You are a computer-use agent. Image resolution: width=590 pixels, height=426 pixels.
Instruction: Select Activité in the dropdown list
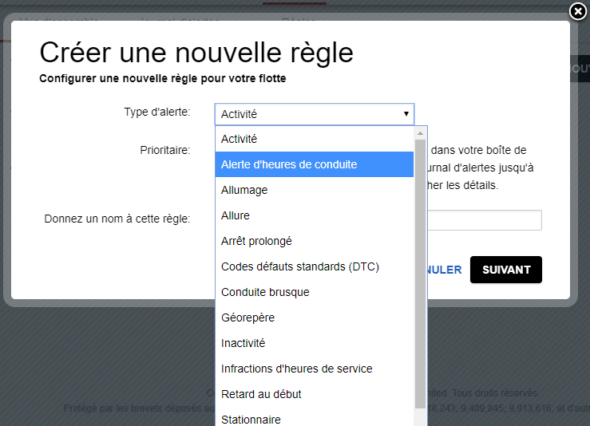315,139
